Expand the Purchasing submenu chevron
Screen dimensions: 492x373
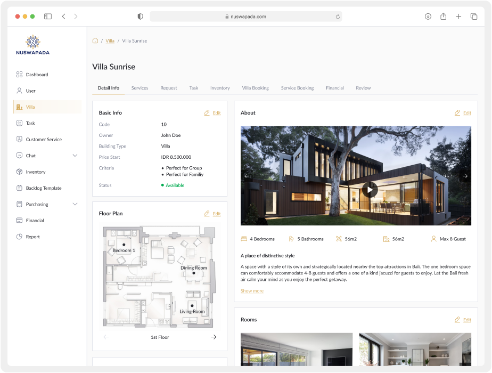point(75,204)
